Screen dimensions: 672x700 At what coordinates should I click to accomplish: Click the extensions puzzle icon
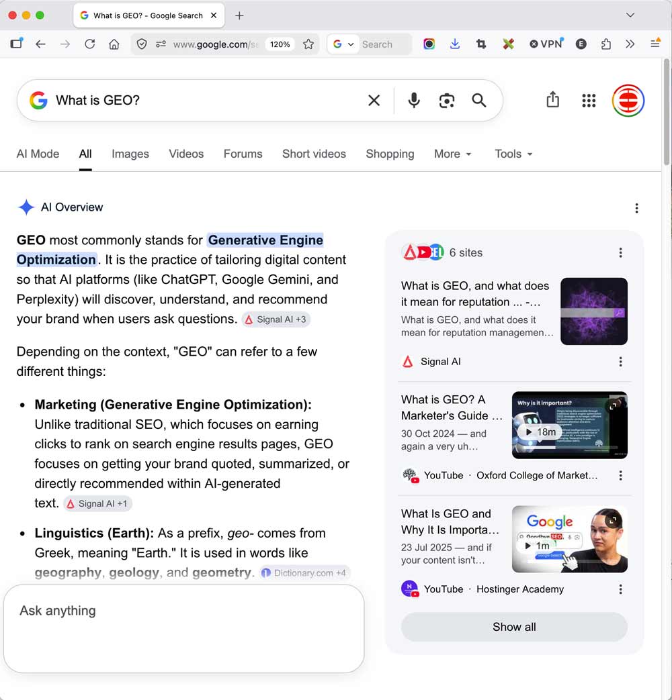[x=606, y=44]
